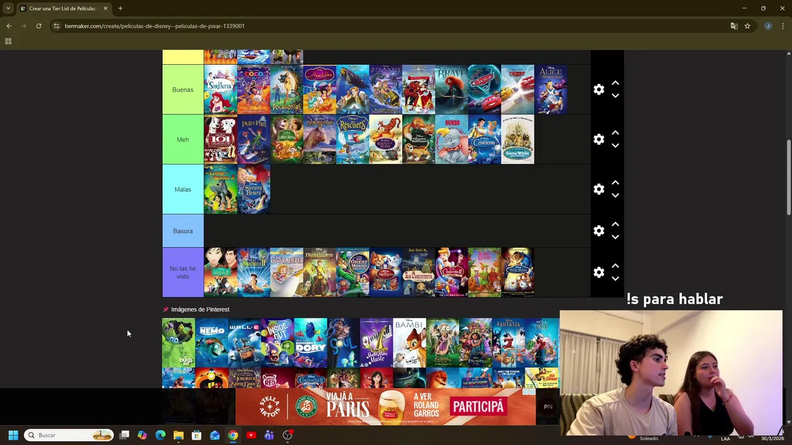The width and height of the screenshot is (792, 445).
Task: Move the Malas tier up
Action: click(x=615, y=183)
